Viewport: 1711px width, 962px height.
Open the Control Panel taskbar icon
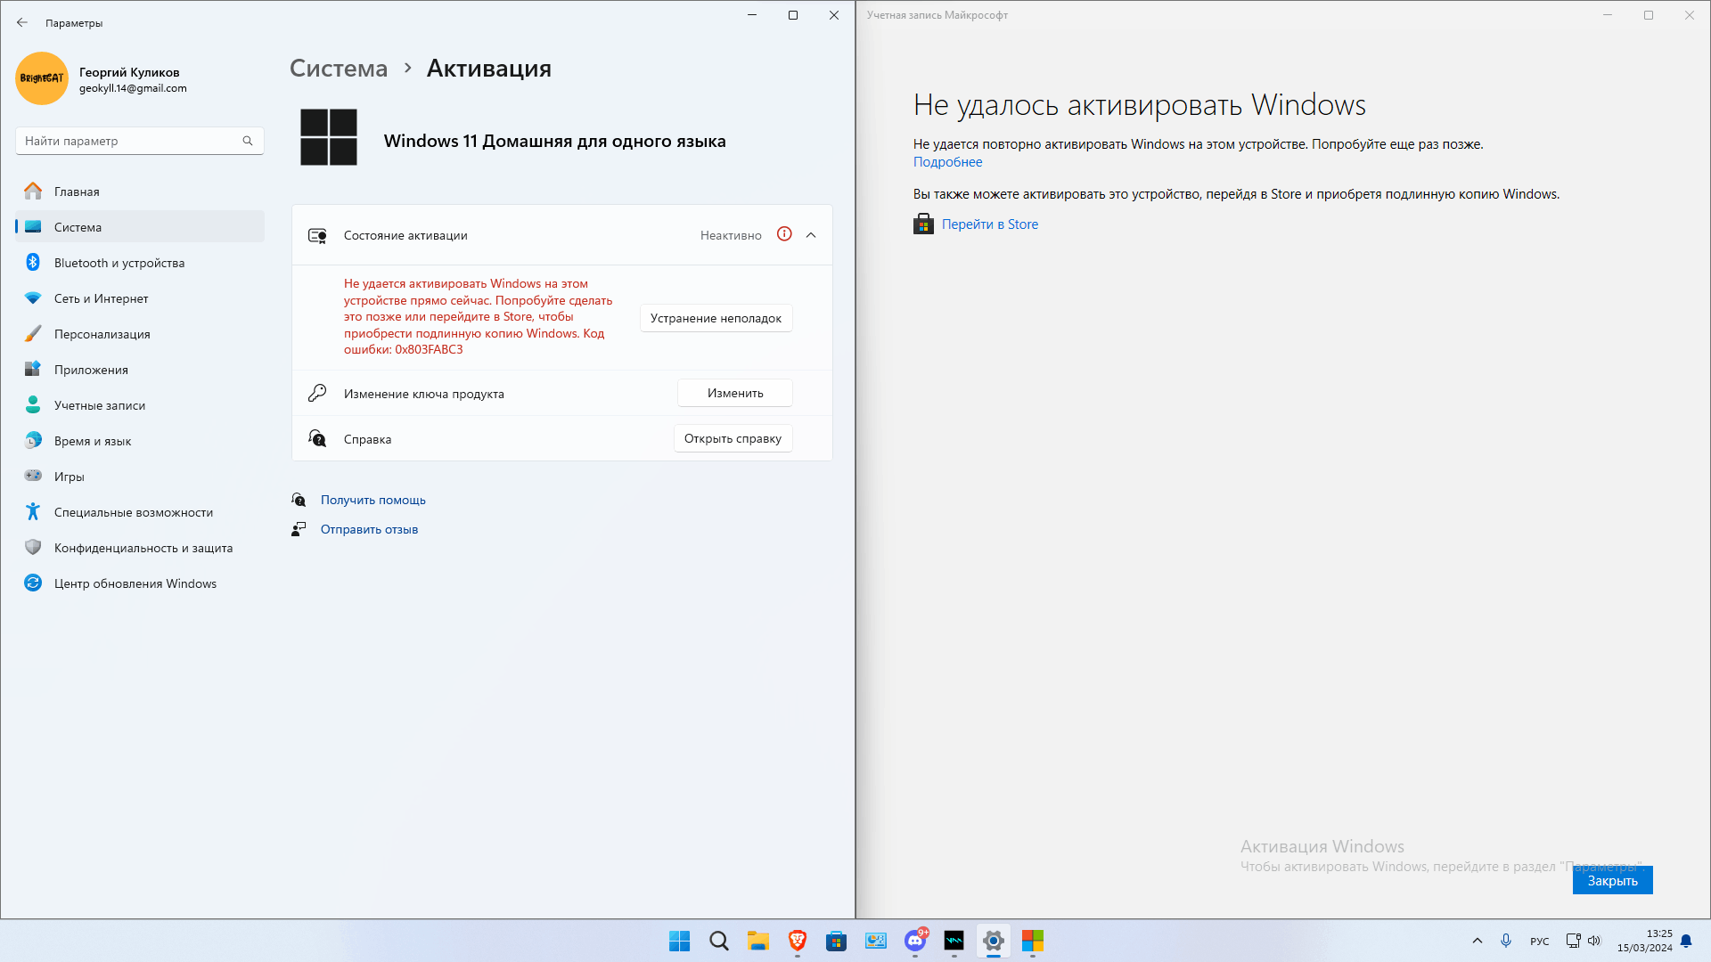coord(875,941)
